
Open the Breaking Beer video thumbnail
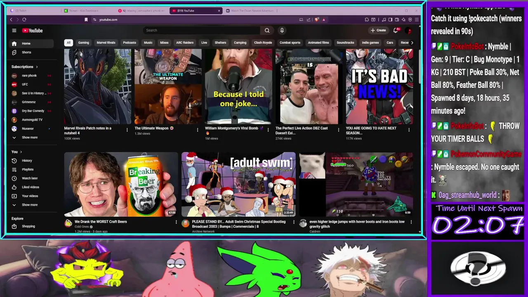(x=121, y=184)
